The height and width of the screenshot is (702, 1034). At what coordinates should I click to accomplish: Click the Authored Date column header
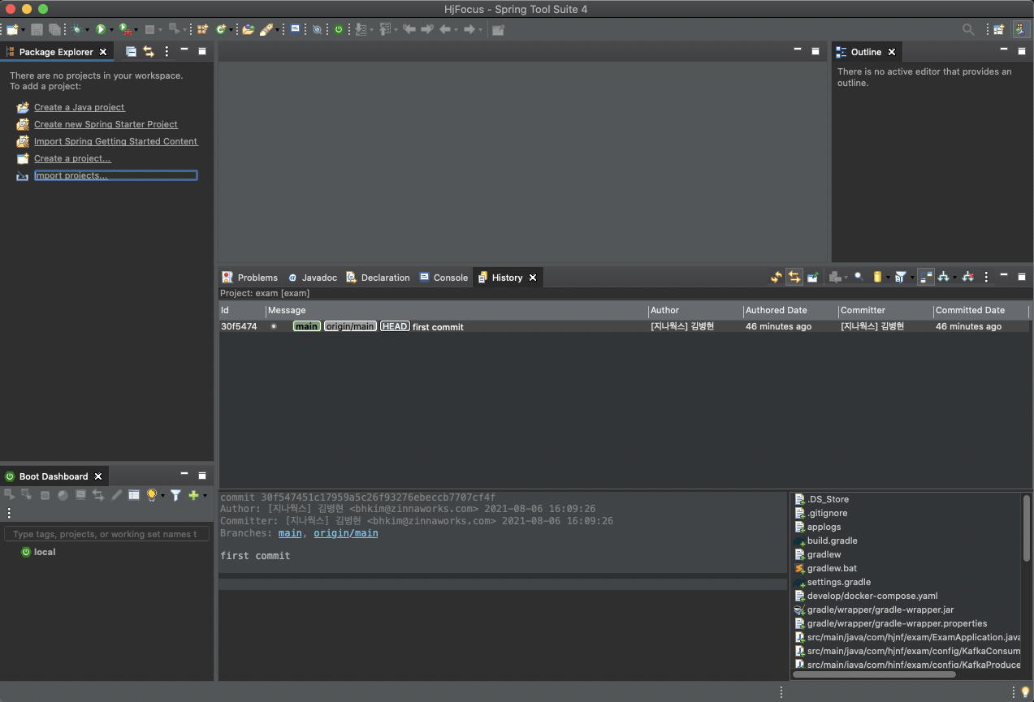790,310
